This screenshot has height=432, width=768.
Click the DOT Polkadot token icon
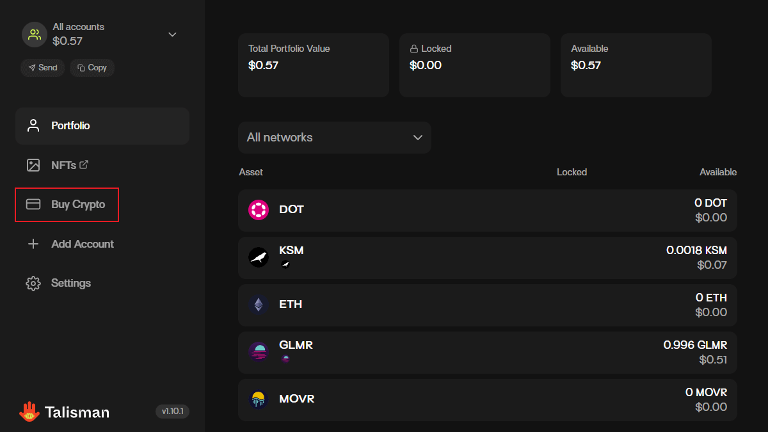coord(259,210)
